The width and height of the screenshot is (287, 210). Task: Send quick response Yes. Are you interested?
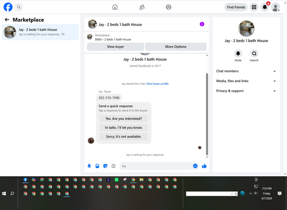click(123, 119)
